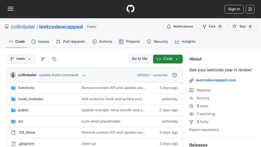Expand the main branch dropdown
This screenshot has height=147, width=261.
21,59
